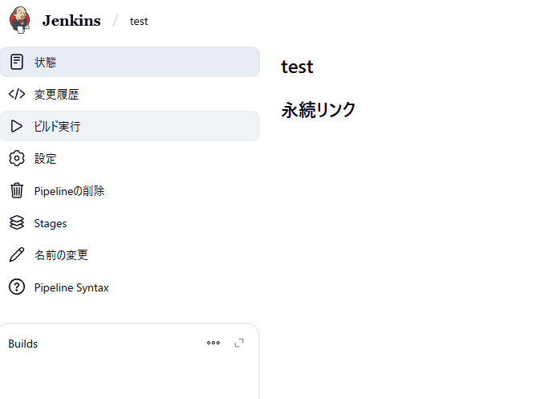Image resolution: width=544 pixels, height=399 pixels.
Task: Click the rename pencil icon
Action: [x=17, y=255]
